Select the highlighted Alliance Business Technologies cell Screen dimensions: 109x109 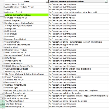pyautogui.click(x=27, y=15)
